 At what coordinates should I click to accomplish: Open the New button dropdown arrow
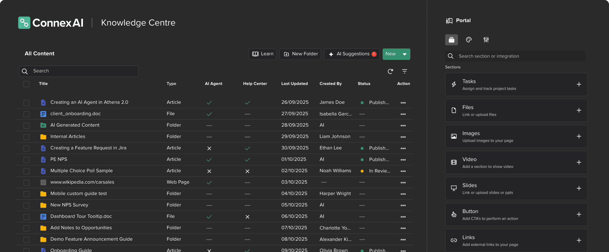(x=404, y=54)
